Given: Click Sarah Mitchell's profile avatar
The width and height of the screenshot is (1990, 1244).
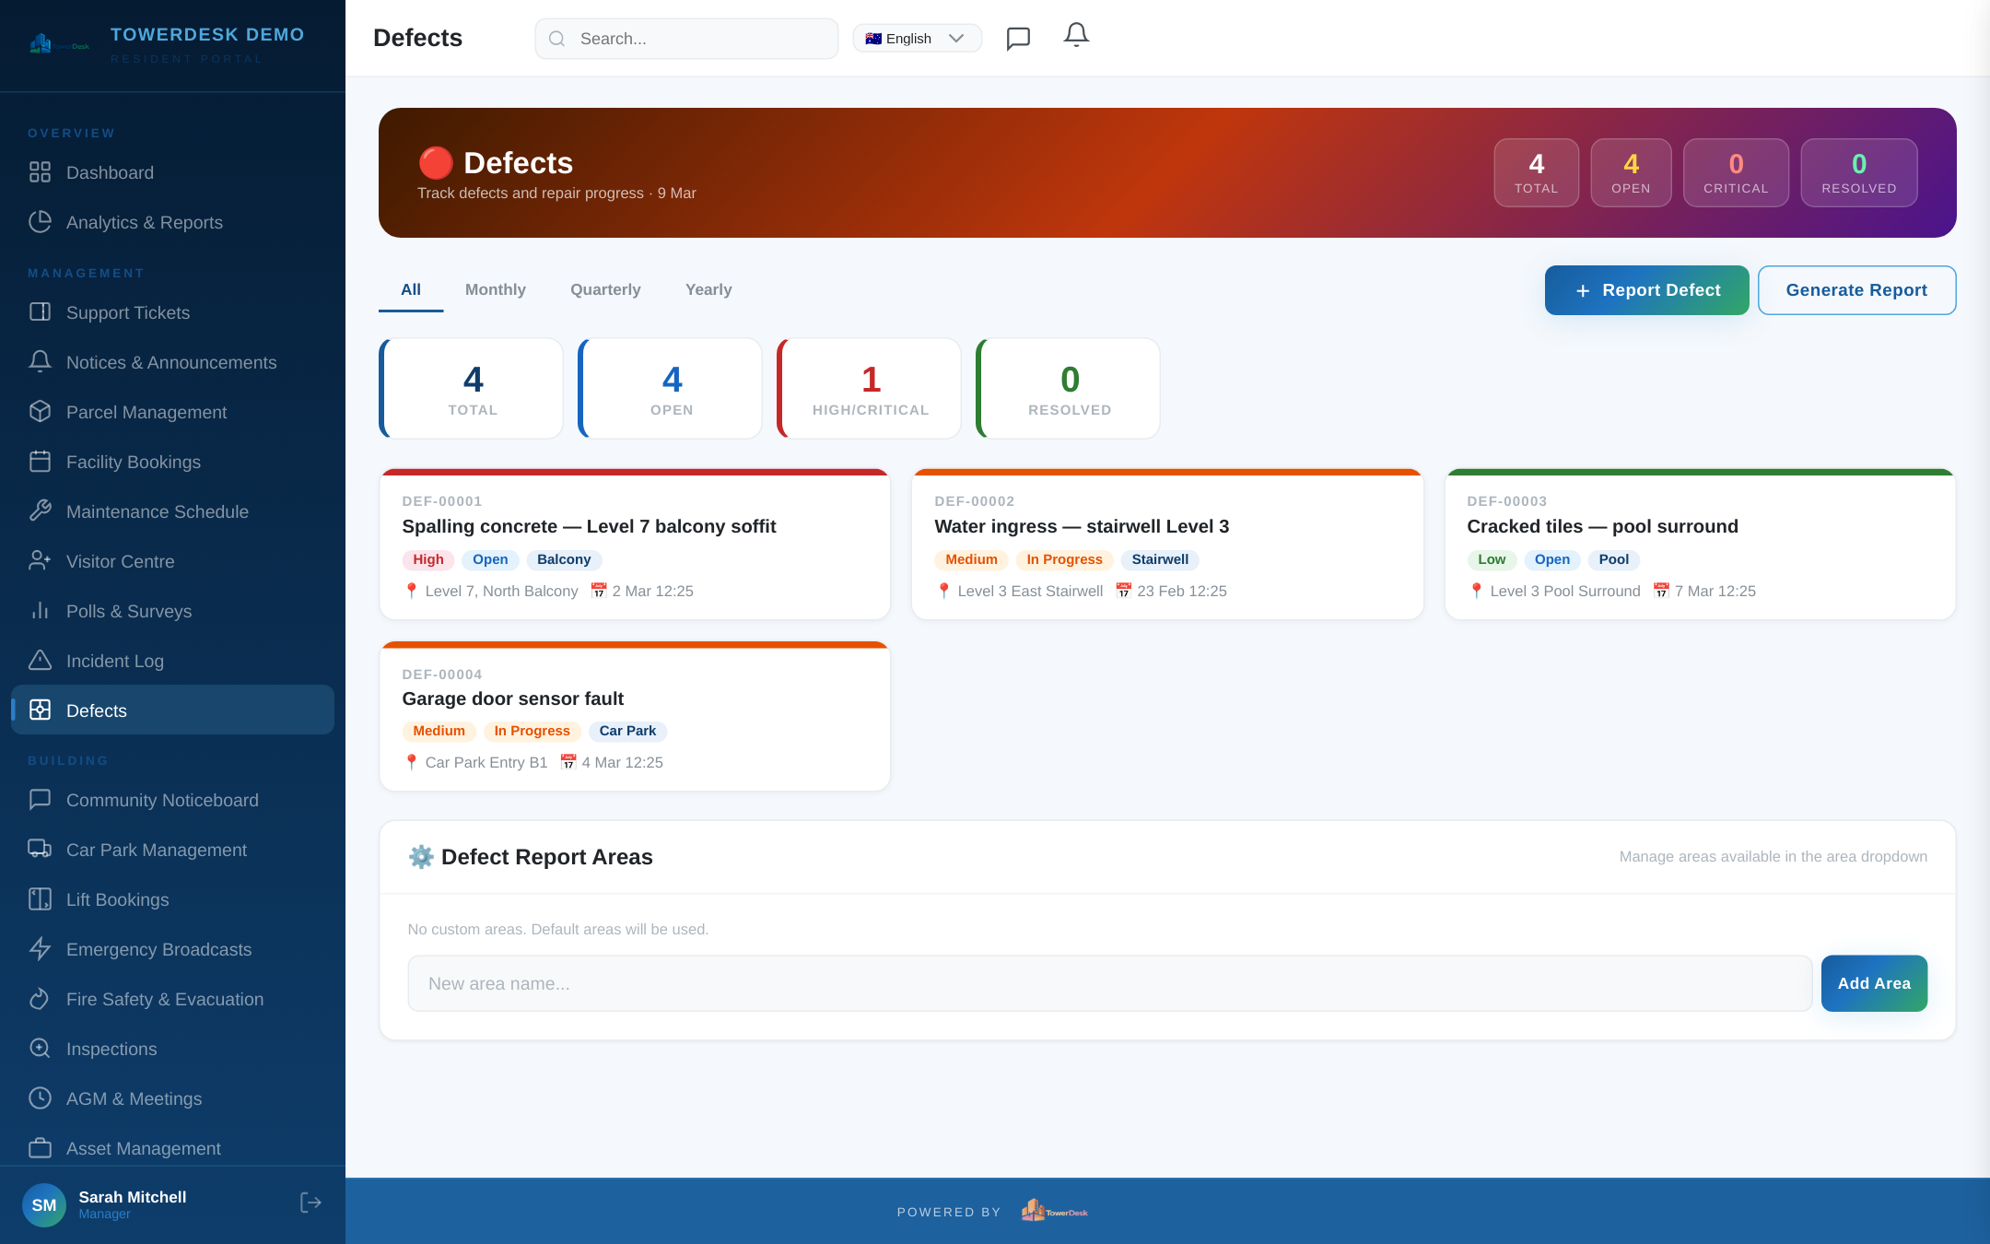Looking at the screenshot, I should tap(43, 1204).
